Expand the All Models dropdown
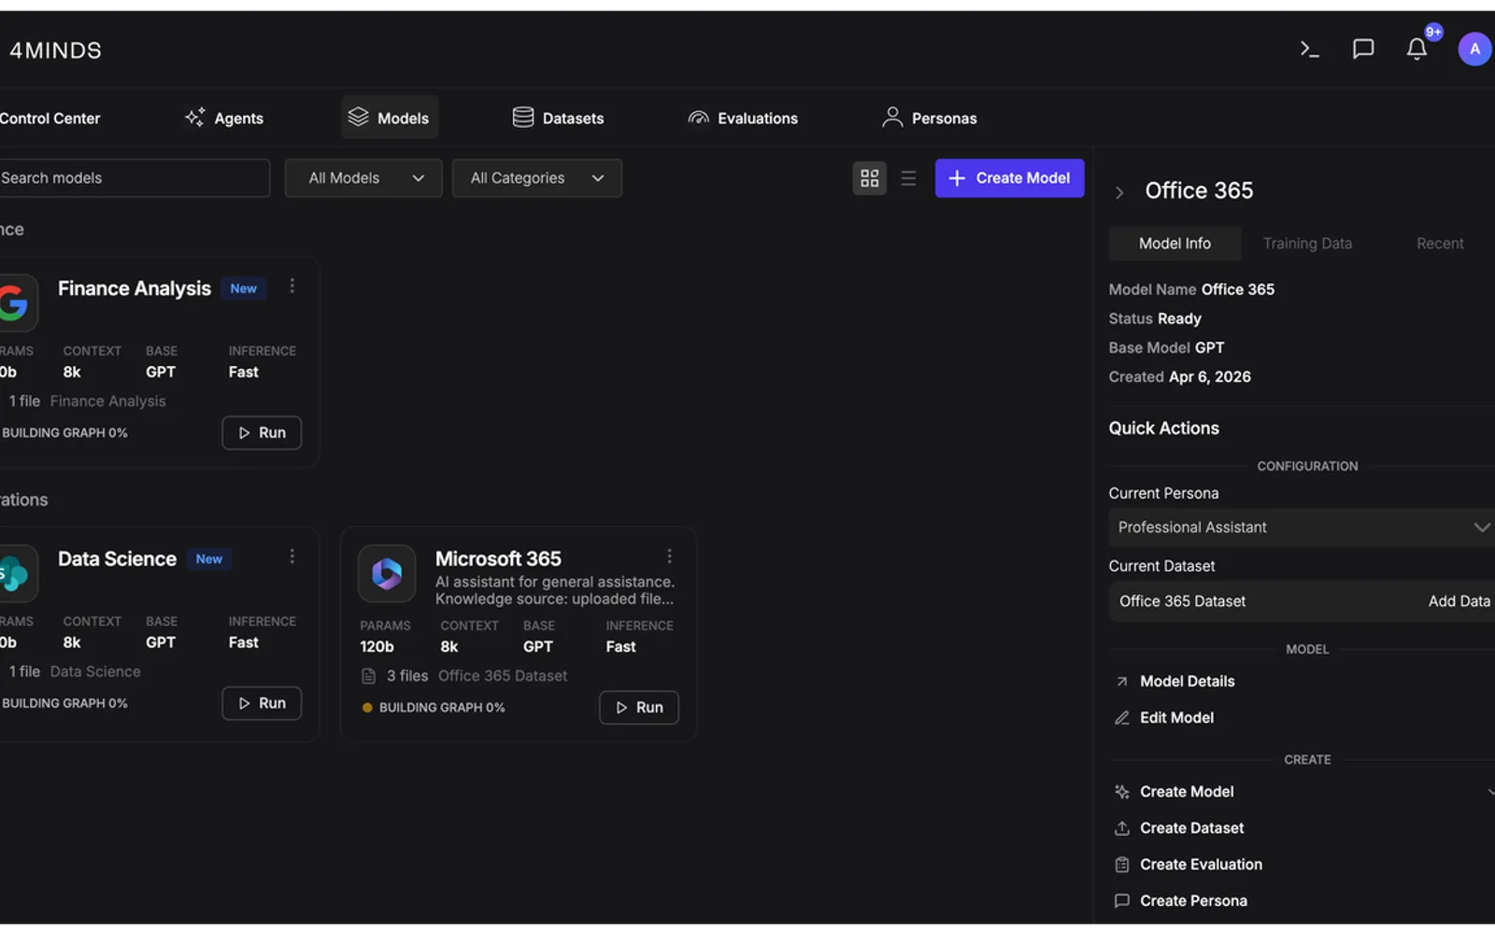This screenshot has width=1495, height=934. pos(363,178)
